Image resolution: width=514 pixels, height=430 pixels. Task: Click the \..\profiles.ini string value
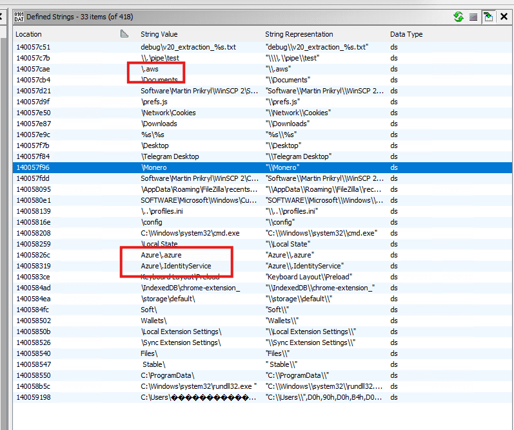162,211
